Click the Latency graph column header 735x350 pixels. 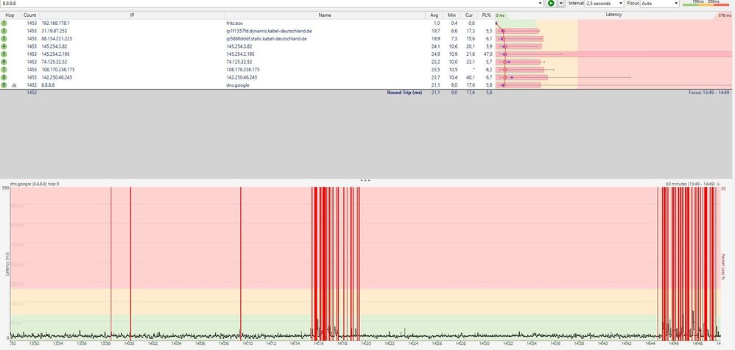click(613, 15)
